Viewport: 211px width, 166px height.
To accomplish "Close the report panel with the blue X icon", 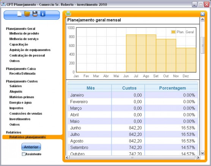I will 203,14.
